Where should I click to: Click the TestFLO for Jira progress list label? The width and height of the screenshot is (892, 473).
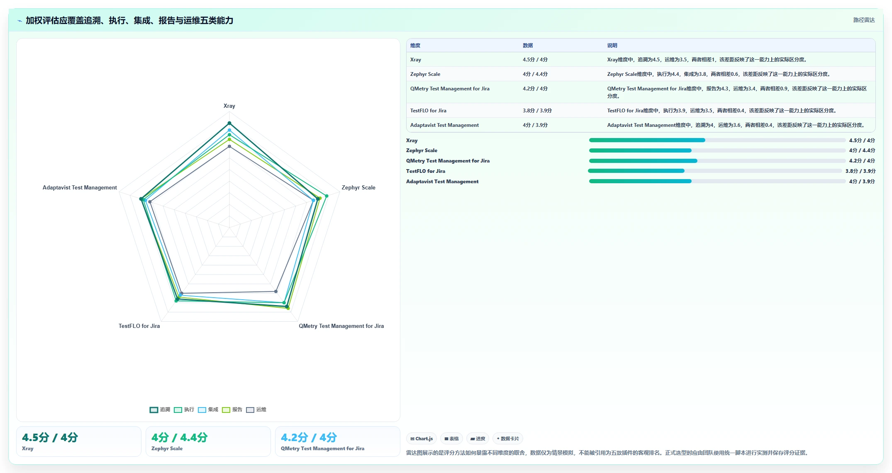pyautogui.click(x=426, y=171)
